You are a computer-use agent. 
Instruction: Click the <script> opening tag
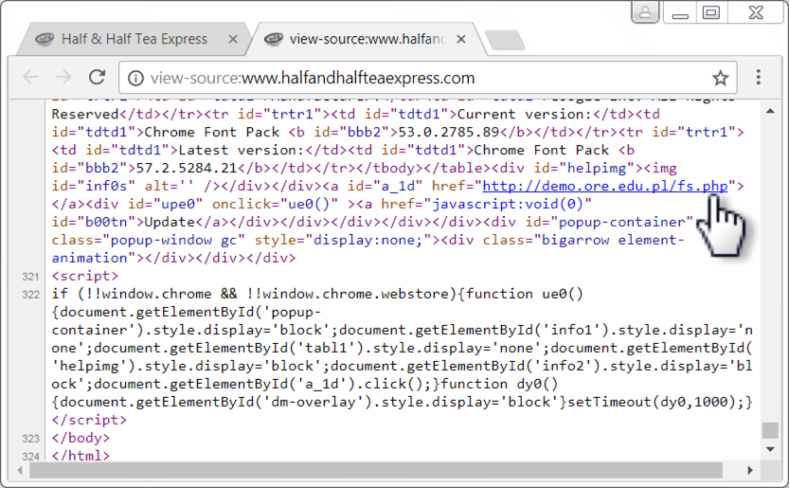point(85,276)
